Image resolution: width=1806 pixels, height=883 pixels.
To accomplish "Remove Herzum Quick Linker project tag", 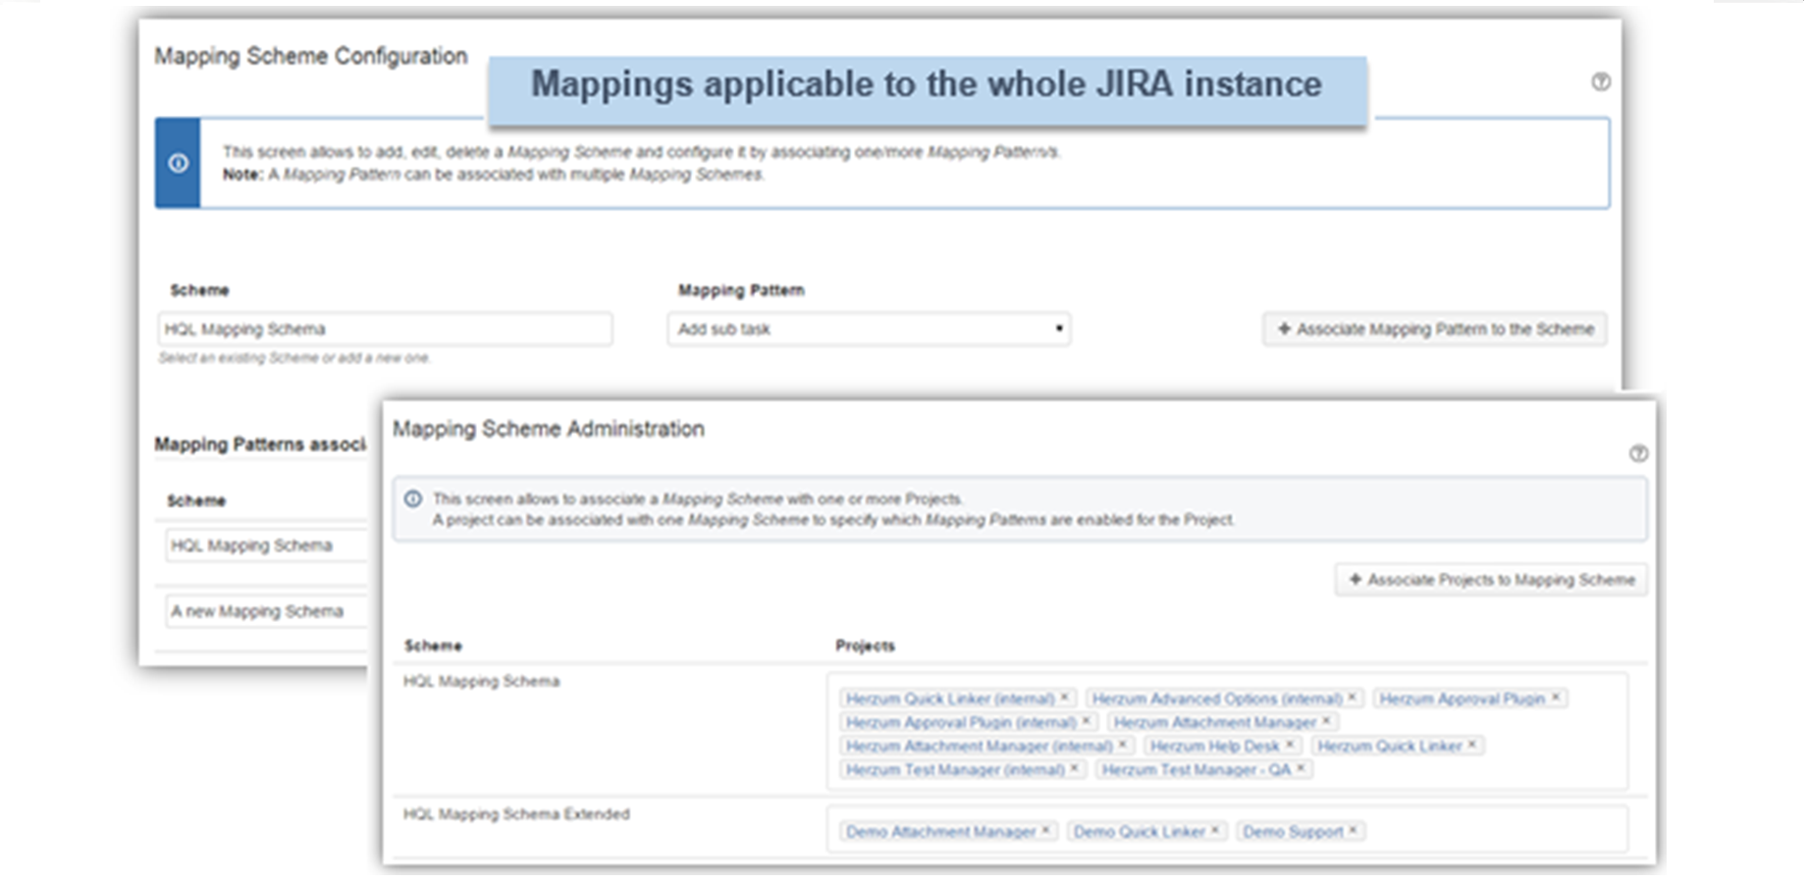I will point(1471,746).
